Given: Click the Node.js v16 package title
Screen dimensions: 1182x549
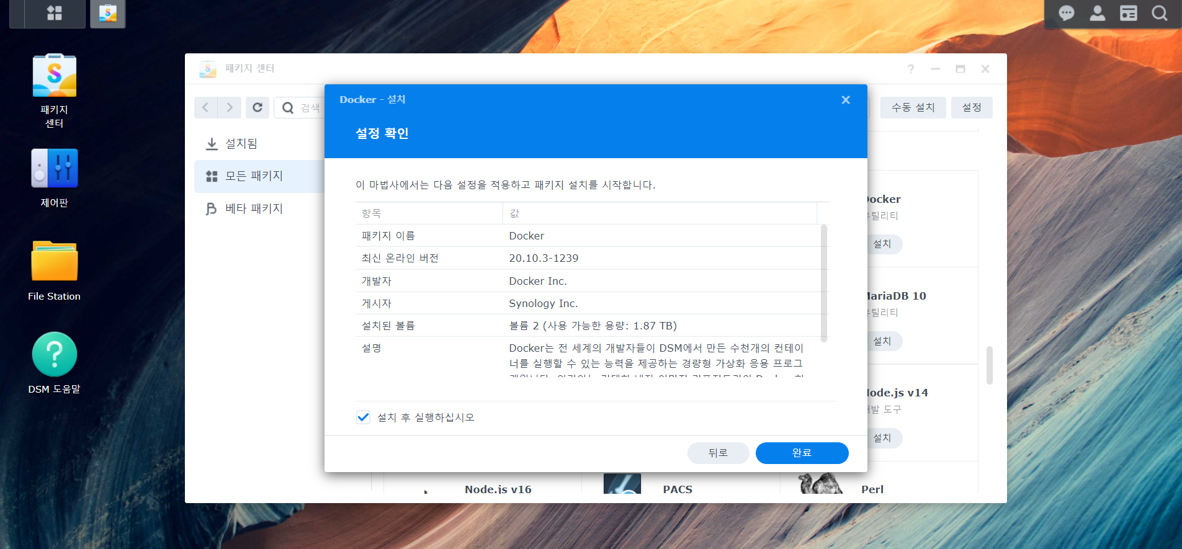Looking at the screenshot, I should pos(498,489).
